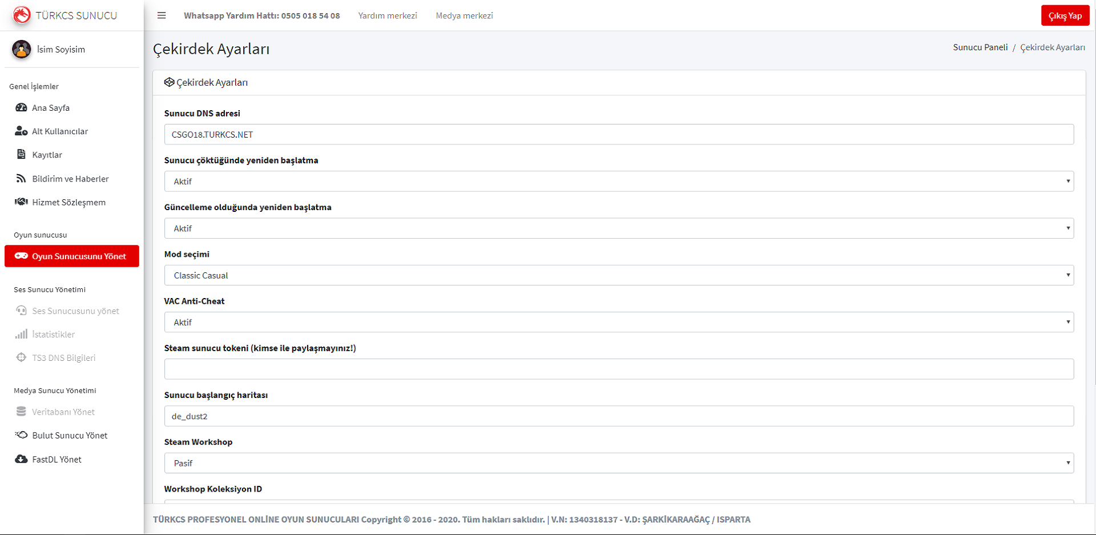
Task: Expand the Güncelleme olduğunda yeniden başlatma dropdown
Action: point(618,228)
